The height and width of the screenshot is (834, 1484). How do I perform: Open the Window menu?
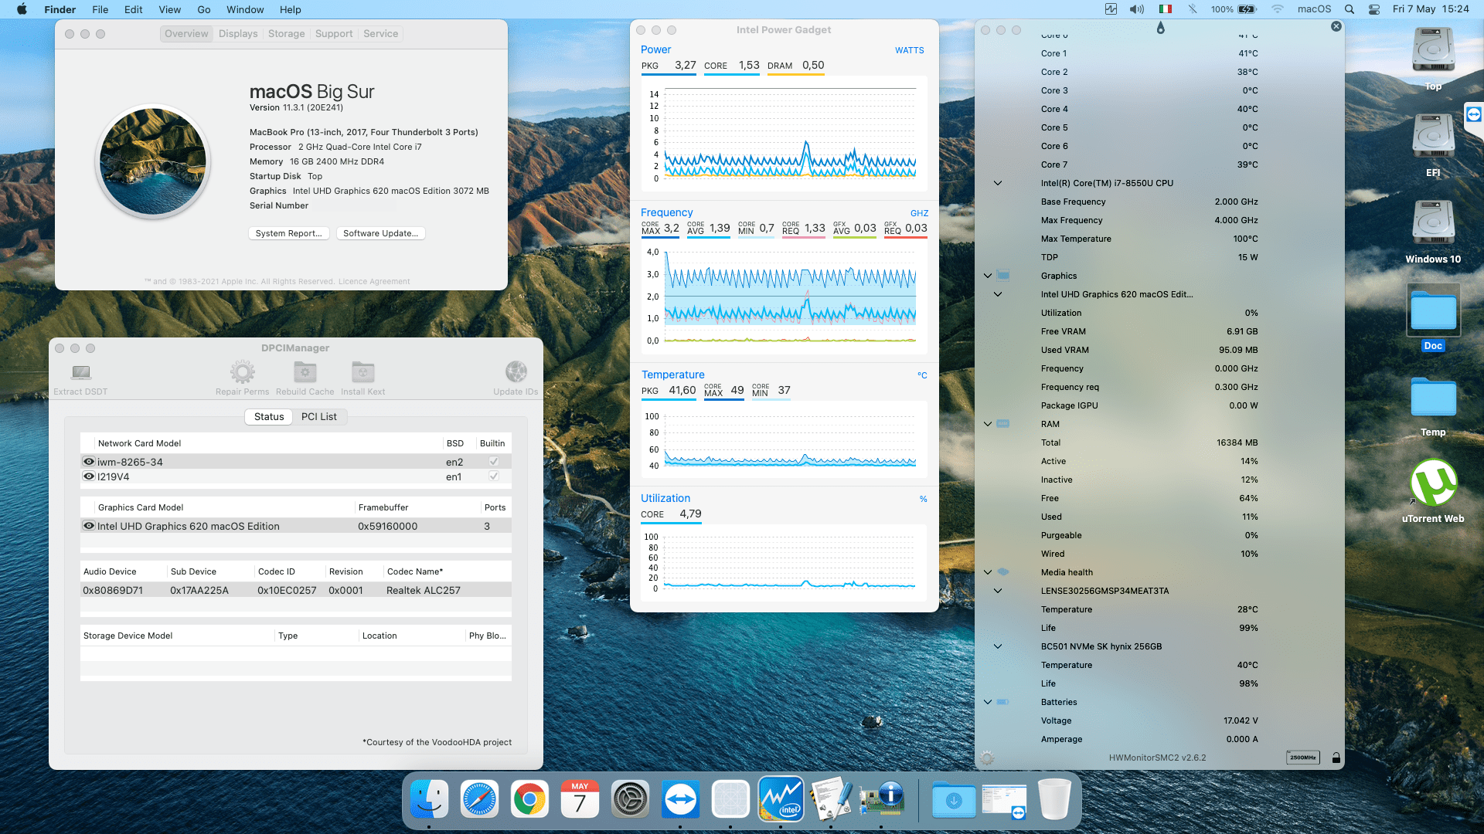click(245, 9)
